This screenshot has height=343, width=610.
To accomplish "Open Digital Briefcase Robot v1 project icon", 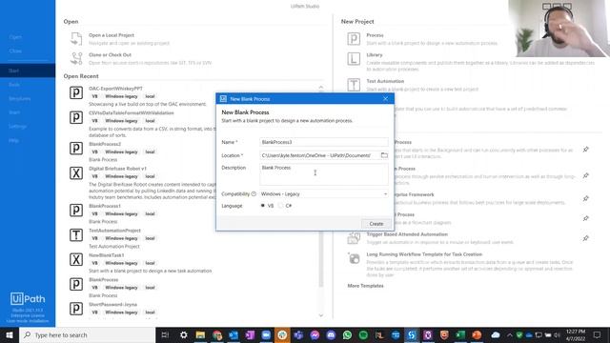I will tap(76, 172).
